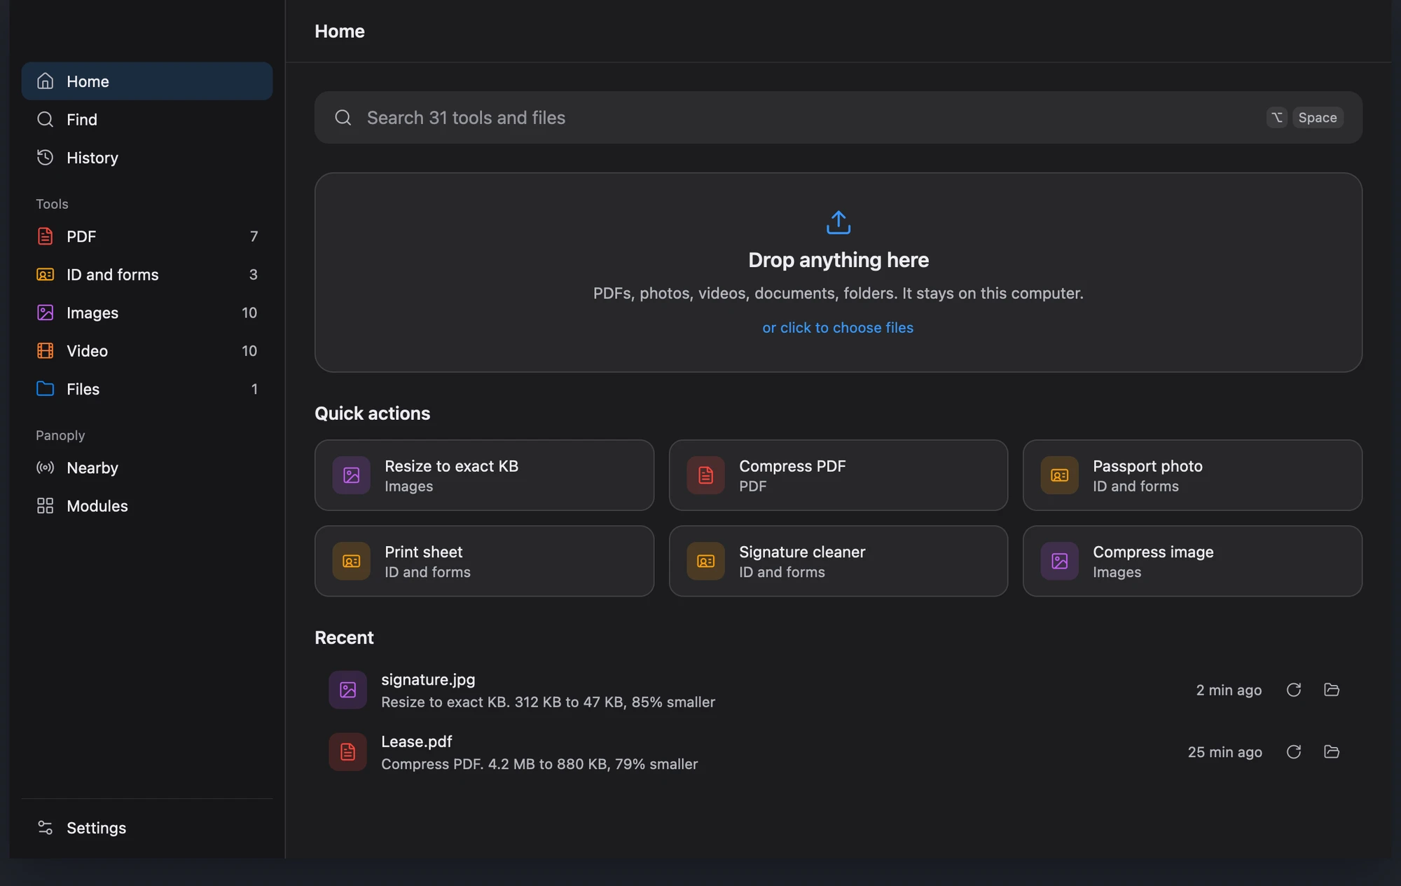This screenshot has height=886, width=1401.
Task: Click the orange Video film icon
Action: 45,350
